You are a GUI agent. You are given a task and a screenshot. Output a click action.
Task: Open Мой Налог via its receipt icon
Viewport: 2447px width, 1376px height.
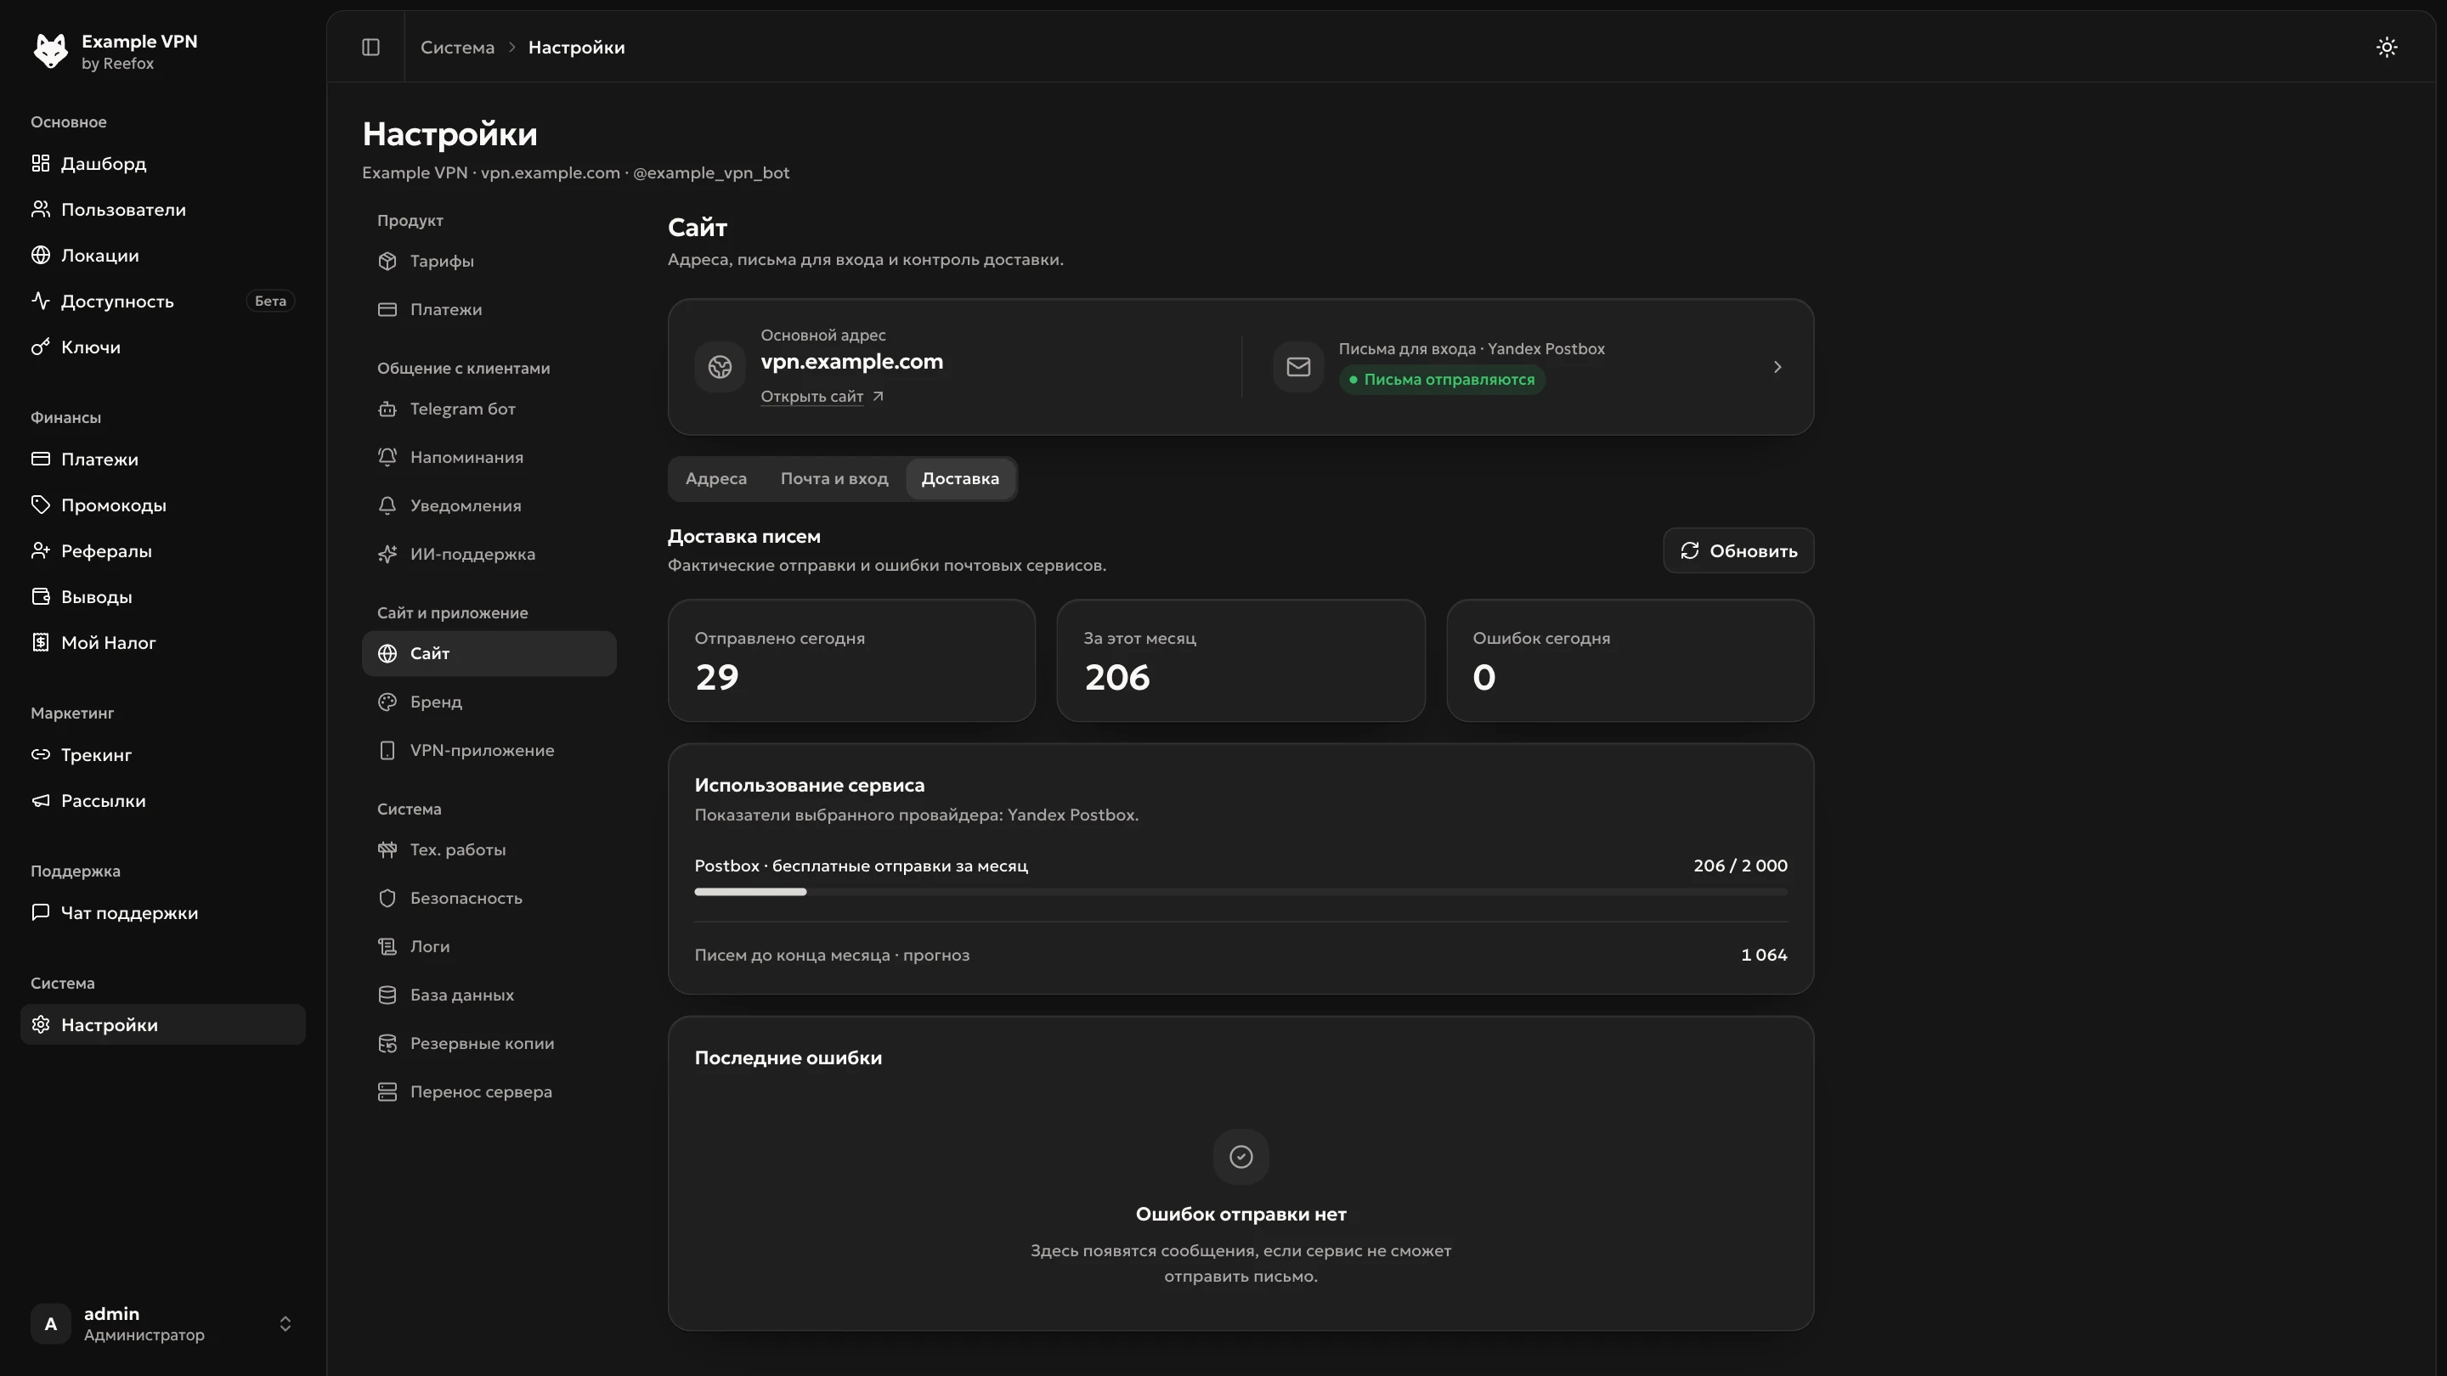(40, 642)
